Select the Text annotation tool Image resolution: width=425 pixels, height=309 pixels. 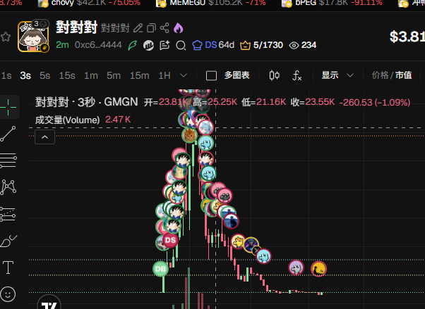[x=8, y=267]
